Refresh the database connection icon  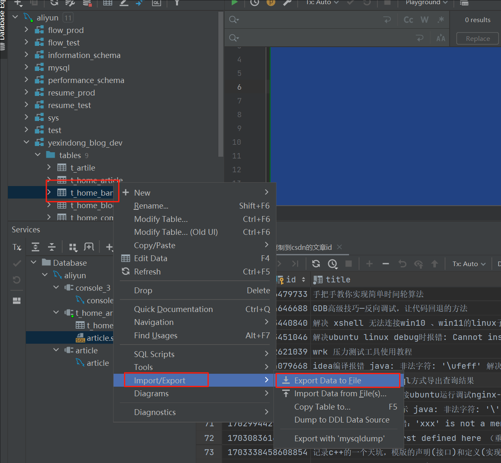tap(54, 3)
